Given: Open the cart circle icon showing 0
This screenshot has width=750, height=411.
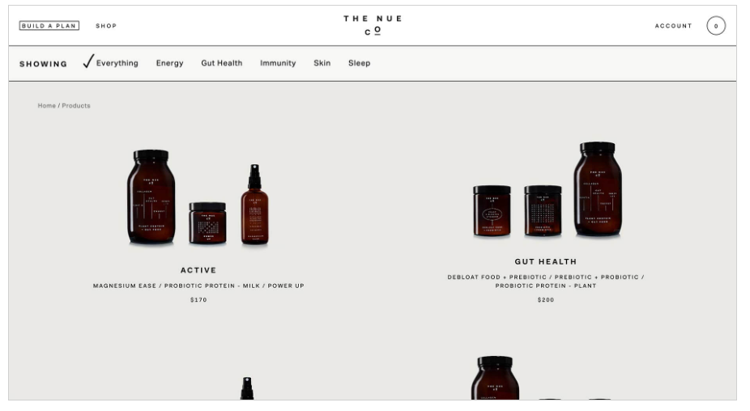Looking at the screenshot, I should pos(715,26).
